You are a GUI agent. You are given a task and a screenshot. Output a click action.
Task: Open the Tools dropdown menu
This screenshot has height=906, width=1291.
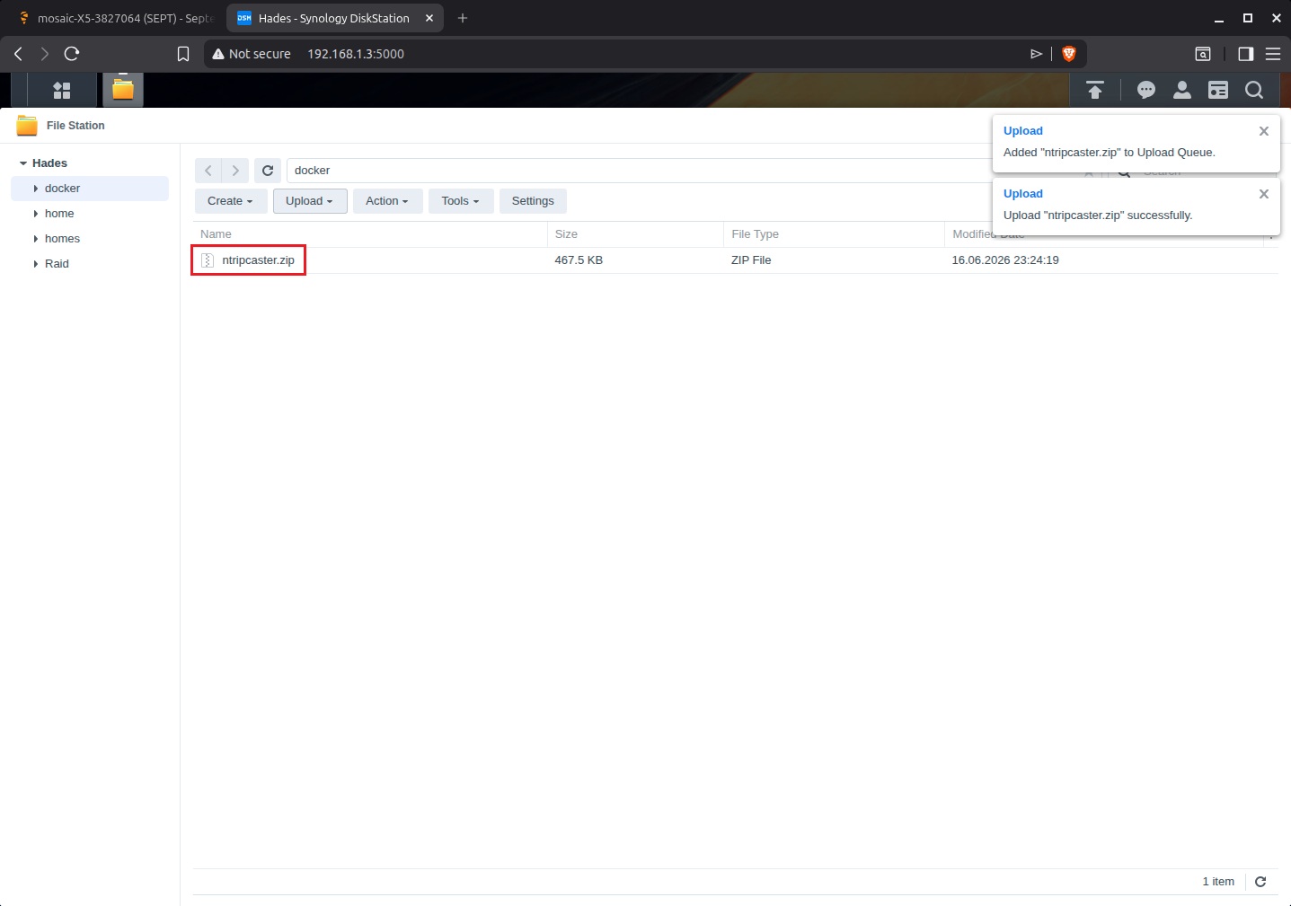pyautogui.click(x=461, y=201)
